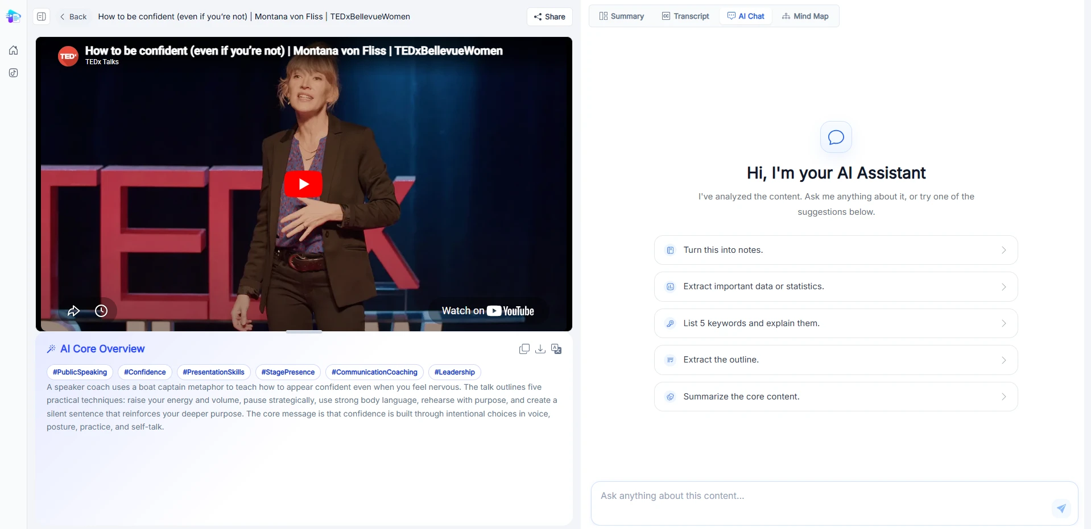Select 'Summarize the core content.' suggestion
The width and height of the screenshot is (1091, 529).
click(x=836, y=397)
